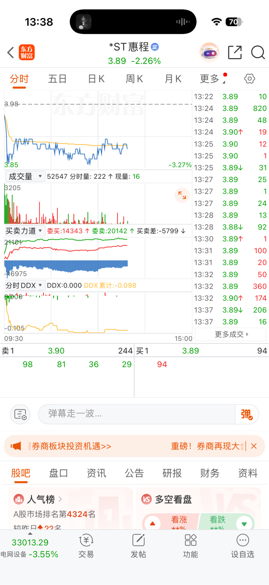Expand 人气榜 with its chevron

(x=60, y=499)
